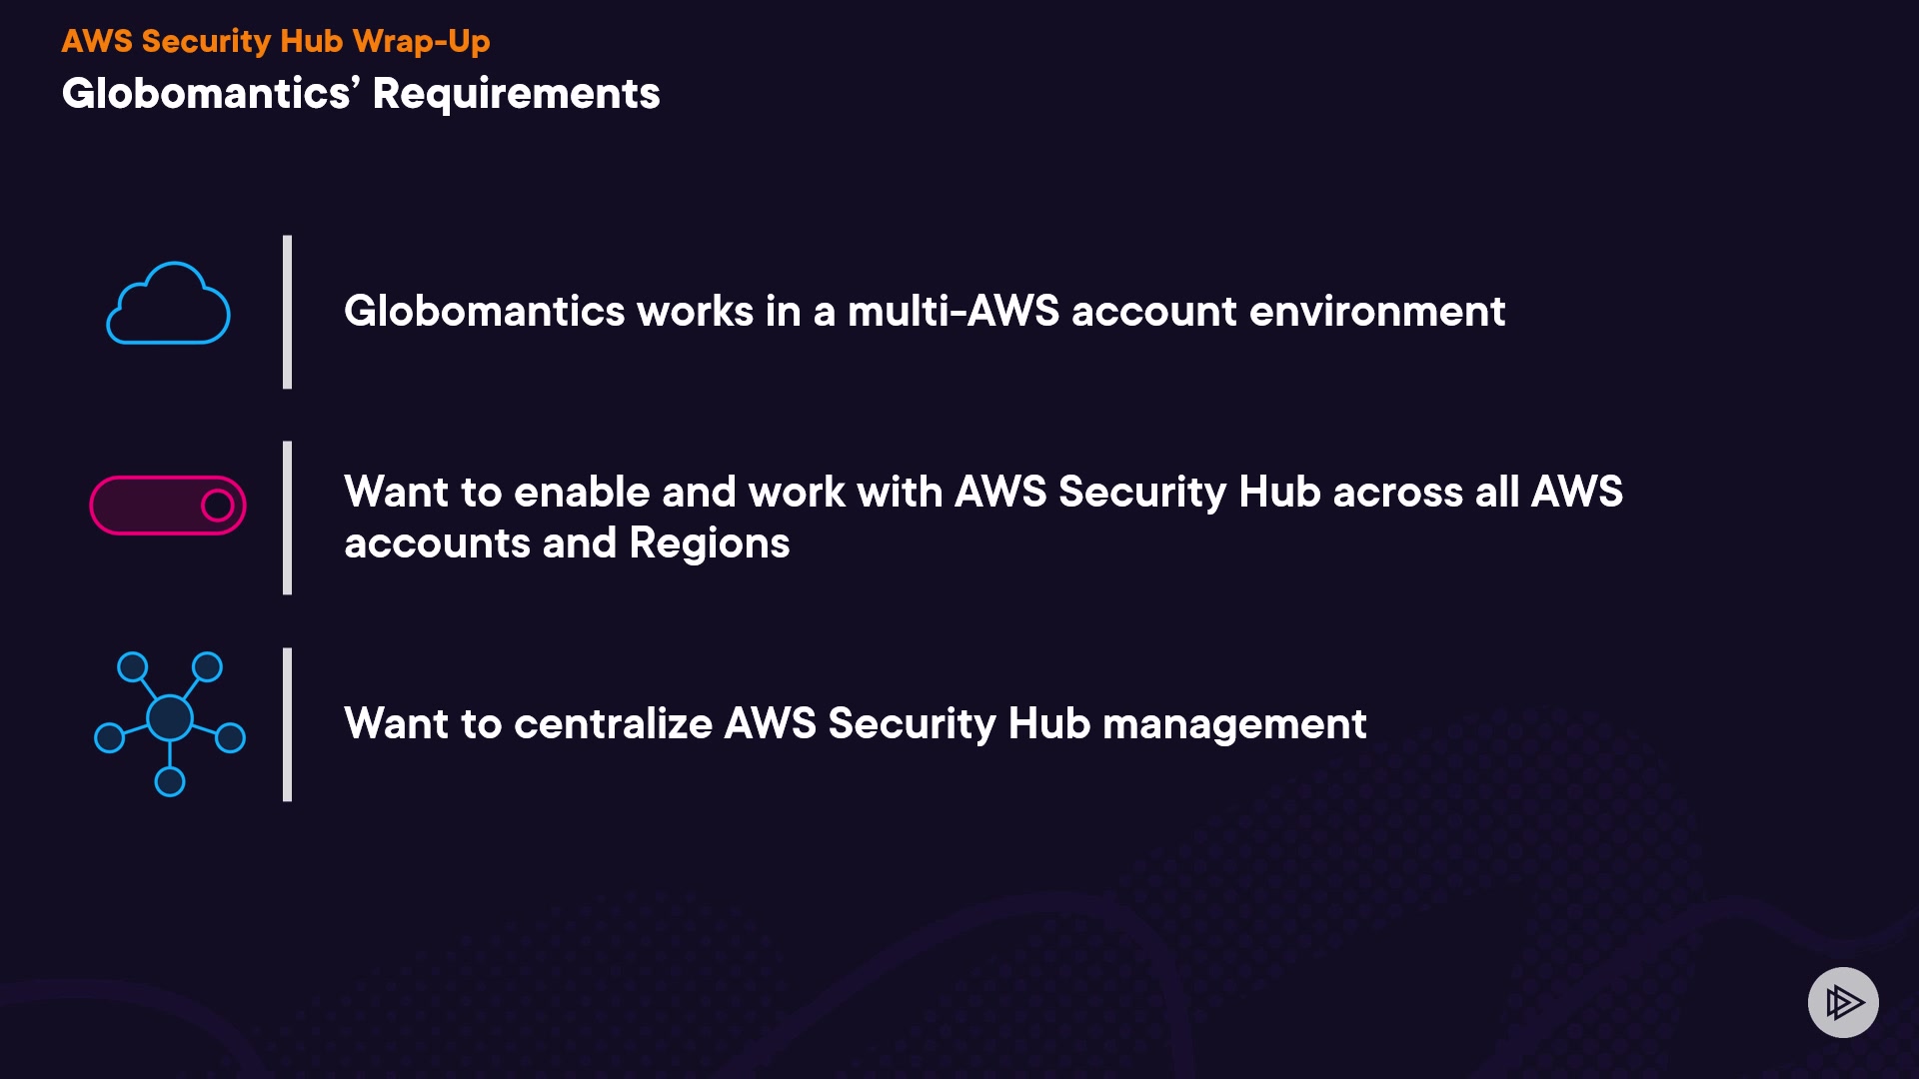Click the far-left node of the hub icon

(x=109, y=738)
